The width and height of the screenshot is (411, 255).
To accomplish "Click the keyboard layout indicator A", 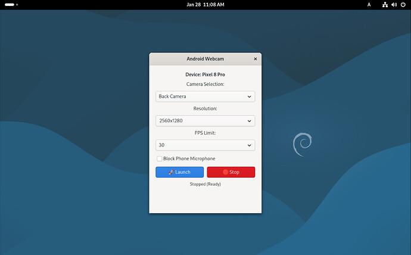I will [x=369, y=4].
